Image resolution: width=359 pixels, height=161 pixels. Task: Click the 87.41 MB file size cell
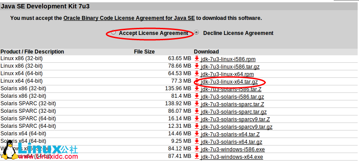coord(179,156)
